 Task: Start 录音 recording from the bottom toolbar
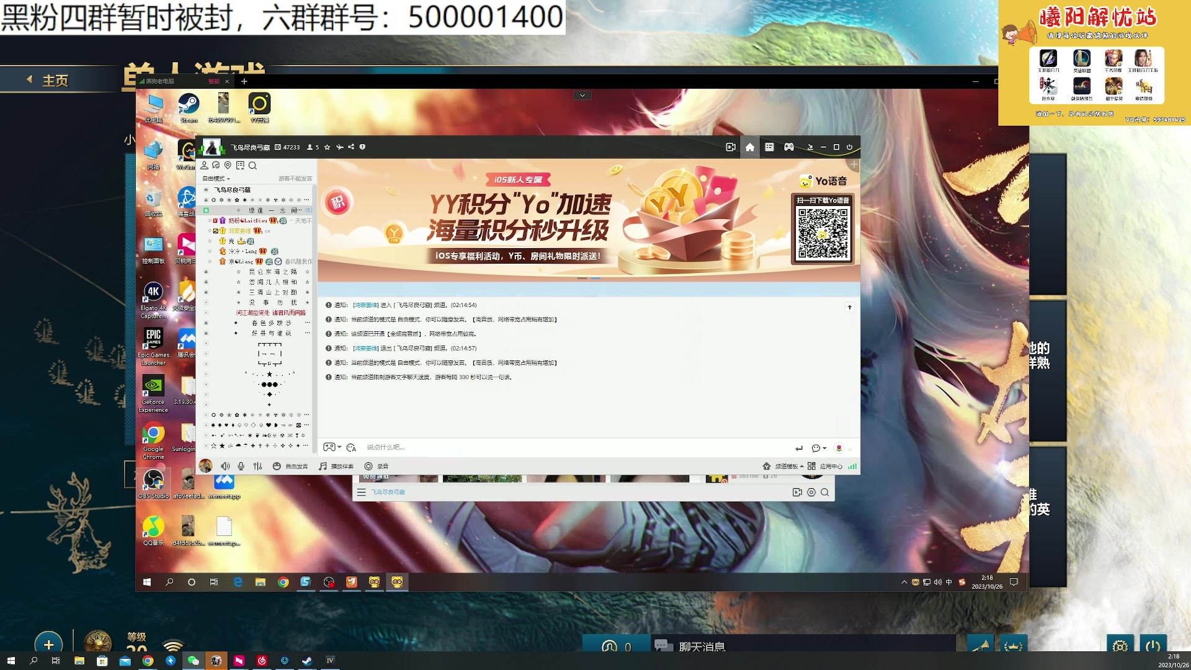click(x=380, y=466)
